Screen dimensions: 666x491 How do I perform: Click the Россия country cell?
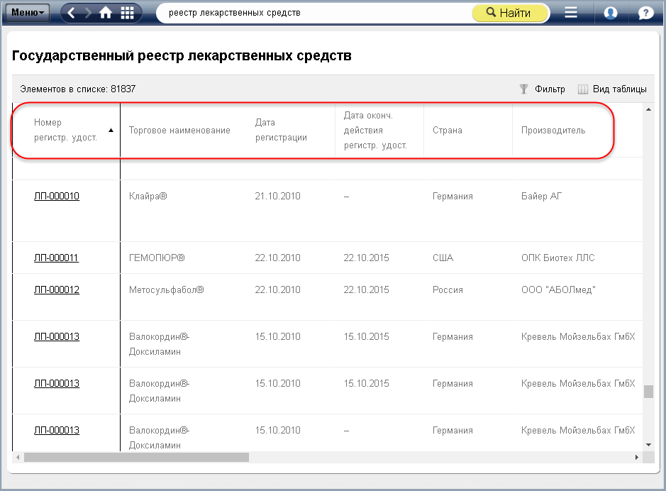pyautogui.click(x=448, y=289)
